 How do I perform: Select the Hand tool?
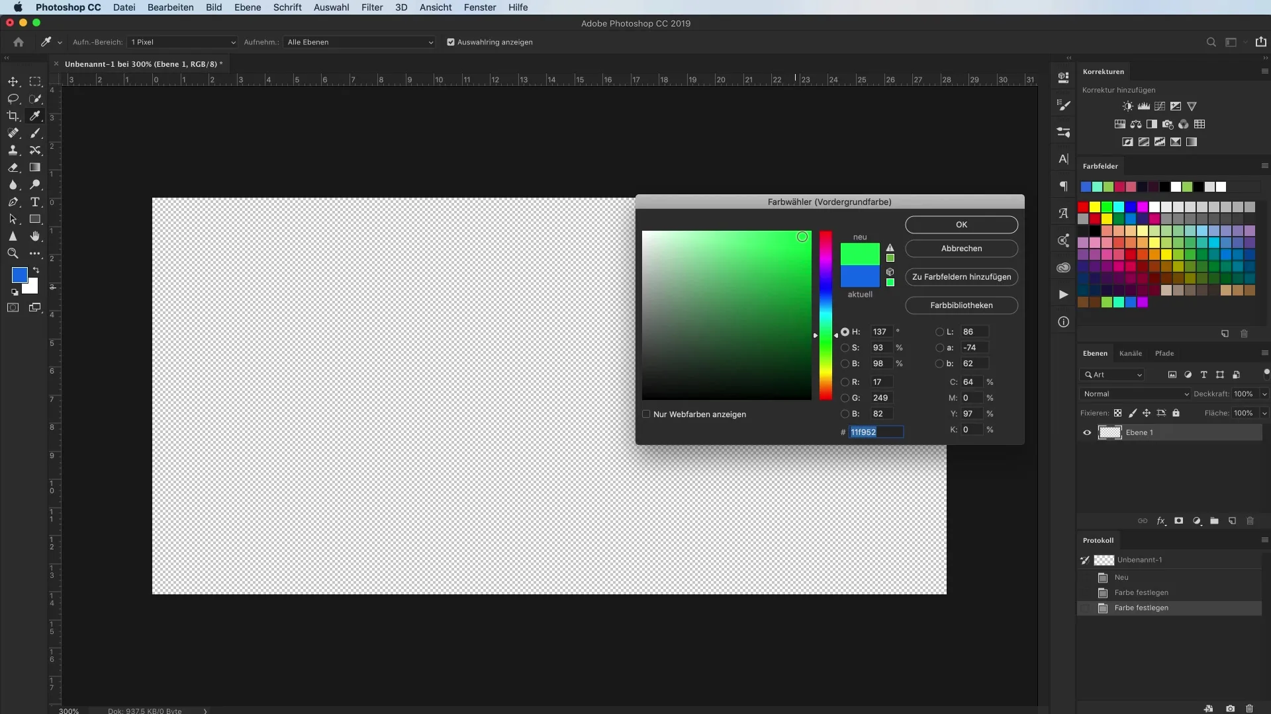tap(35, 236)
